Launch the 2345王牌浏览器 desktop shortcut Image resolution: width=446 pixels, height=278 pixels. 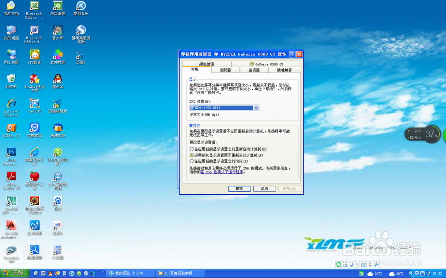tap(58, 181)
